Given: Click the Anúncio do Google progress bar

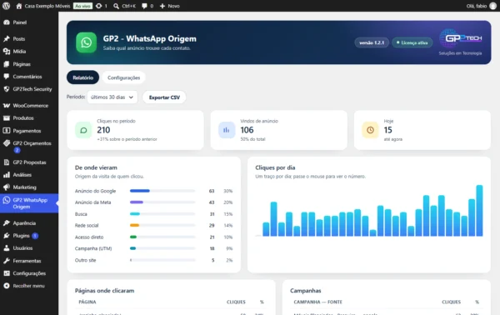Looking at the screenshot, I should (x=162, y=191).
